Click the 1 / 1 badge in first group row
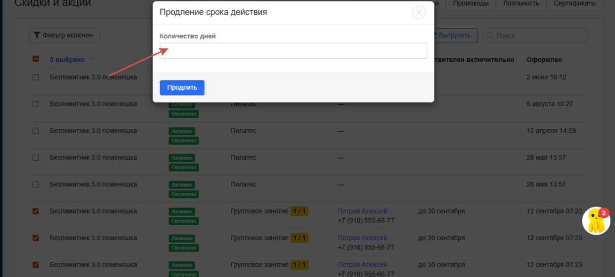The image size is (615, 277). click(299, 211)
